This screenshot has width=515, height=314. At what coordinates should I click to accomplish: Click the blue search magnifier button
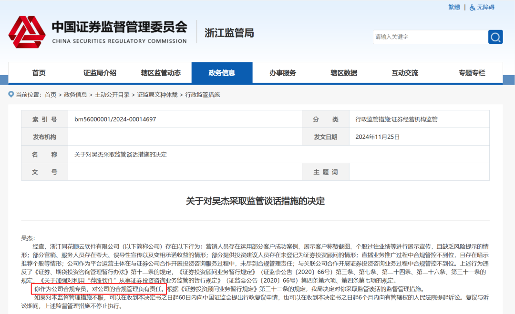[x=495, y=37]
